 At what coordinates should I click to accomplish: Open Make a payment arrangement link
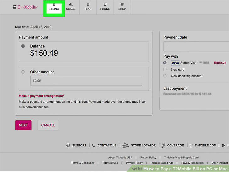coord(42,96)
